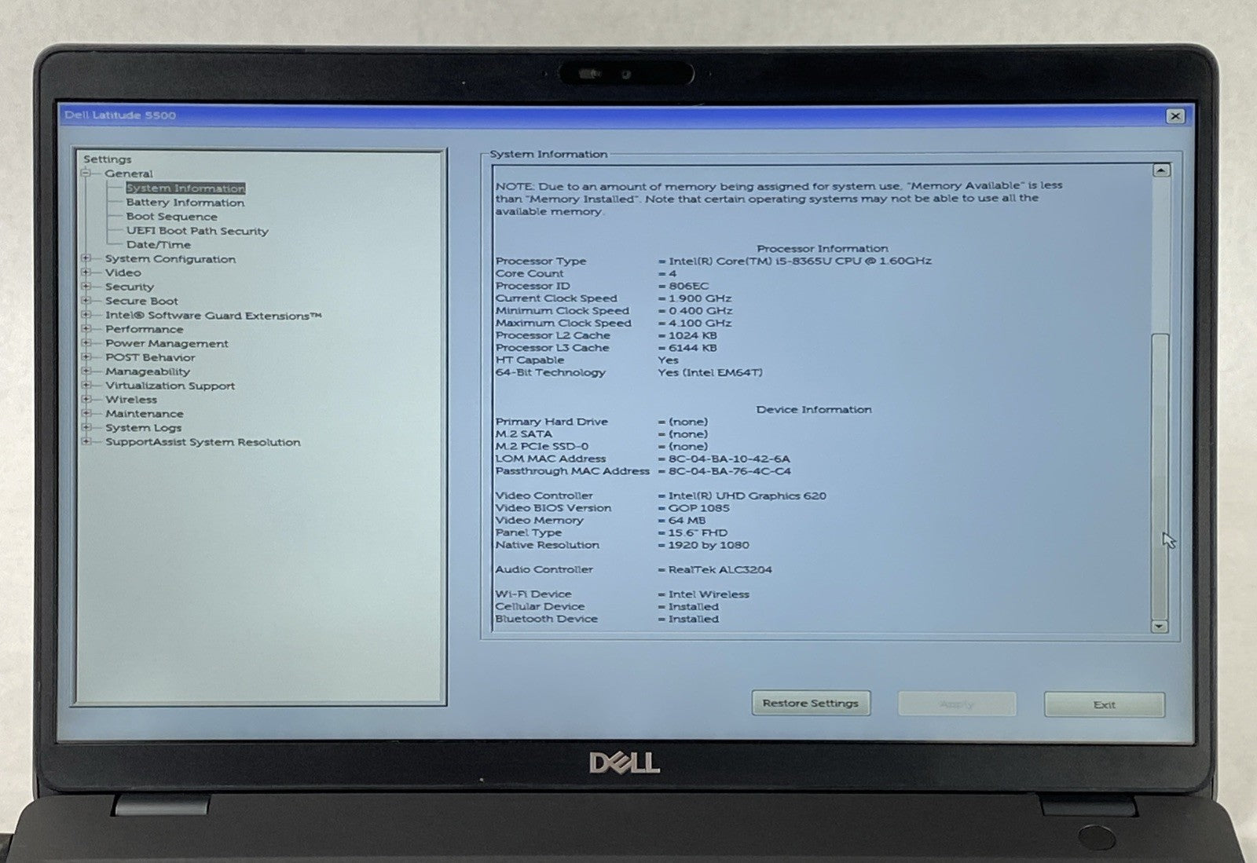Viewport: 1257px width, 863px height.
Task: Select the Video tree label
Action: [123, 272]
